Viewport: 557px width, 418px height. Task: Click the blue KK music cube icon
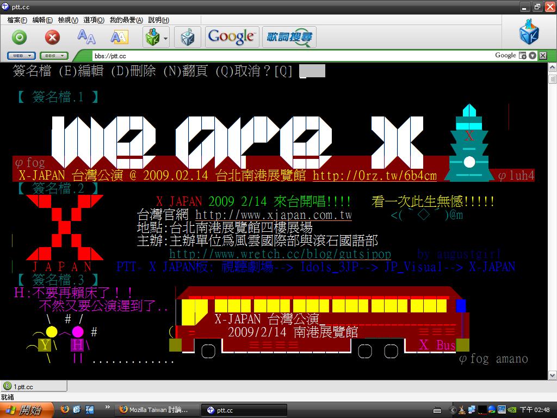pos(188,37)
